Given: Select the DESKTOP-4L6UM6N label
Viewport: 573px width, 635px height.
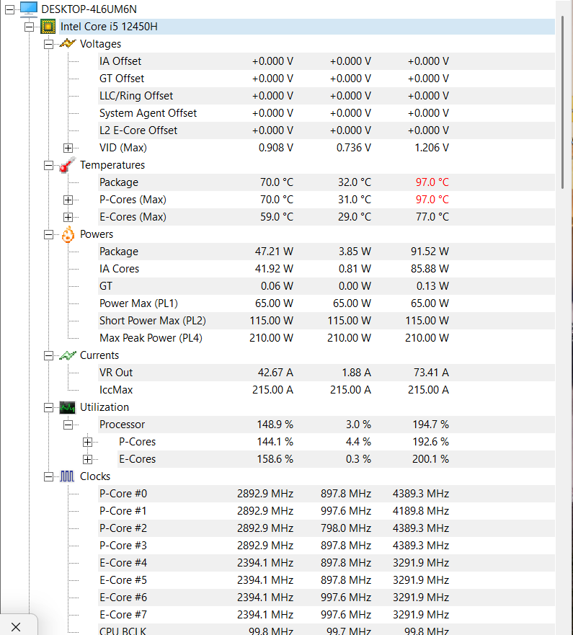Looking at the screenshot, I should 89,9.
